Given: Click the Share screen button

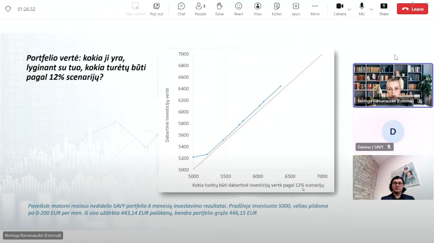Looking at the screenshot, I should pos(384,9).
